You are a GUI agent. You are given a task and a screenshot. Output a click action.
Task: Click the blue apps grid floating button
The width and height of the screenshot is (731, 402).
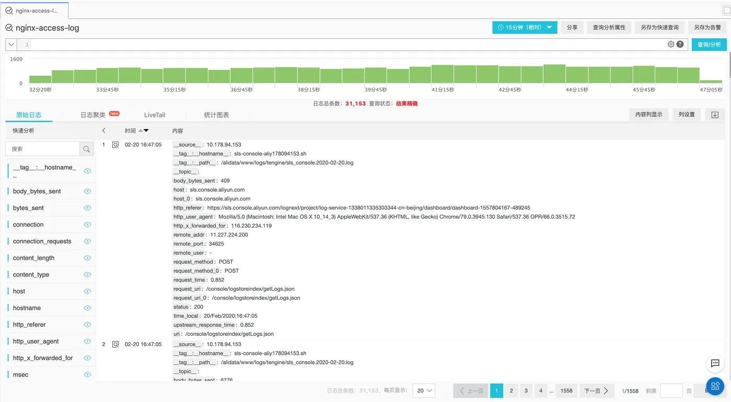coord(715,386)
